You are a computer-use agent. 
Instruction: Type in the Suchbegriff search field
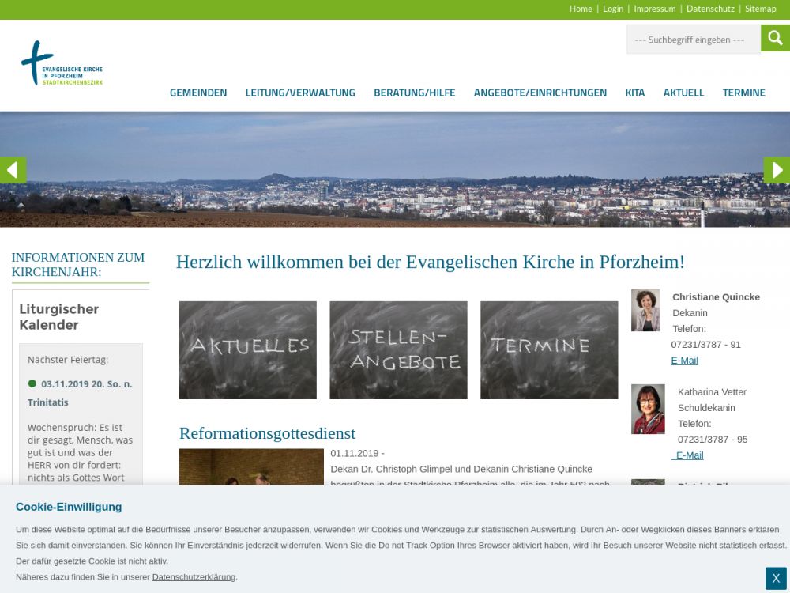pos(693,39)
